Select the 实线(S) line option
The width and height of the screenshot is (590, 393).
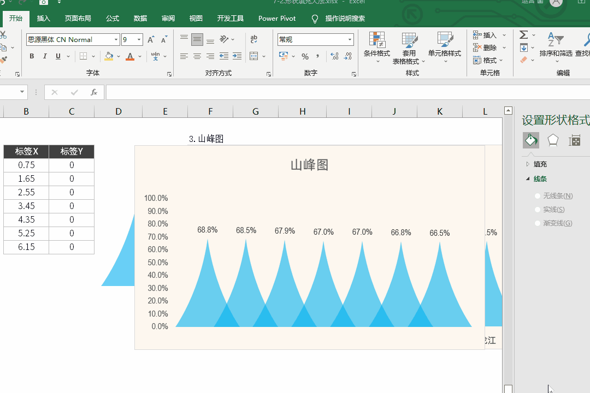click(x=538, y=210)
